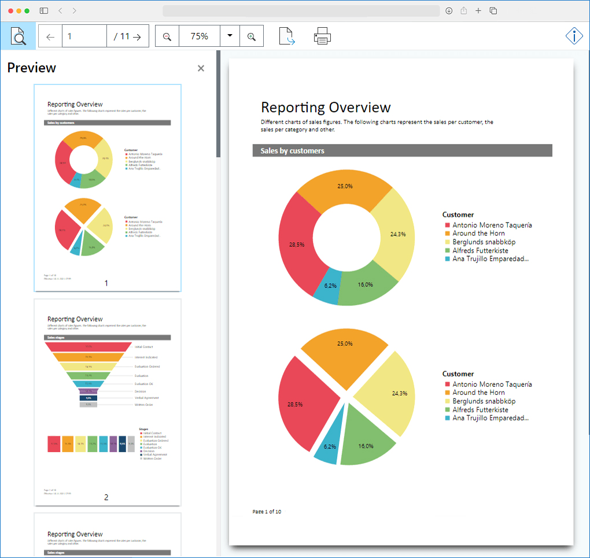Open the info diamond icon

574,36
